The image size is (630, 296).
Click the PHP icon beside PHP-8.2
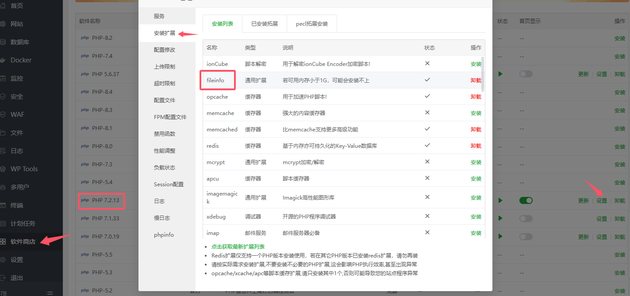[85, 38]
